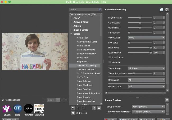Click the add-to-favorites icon below the filter list
172x120 pixels.
click(x=73, y=108)
